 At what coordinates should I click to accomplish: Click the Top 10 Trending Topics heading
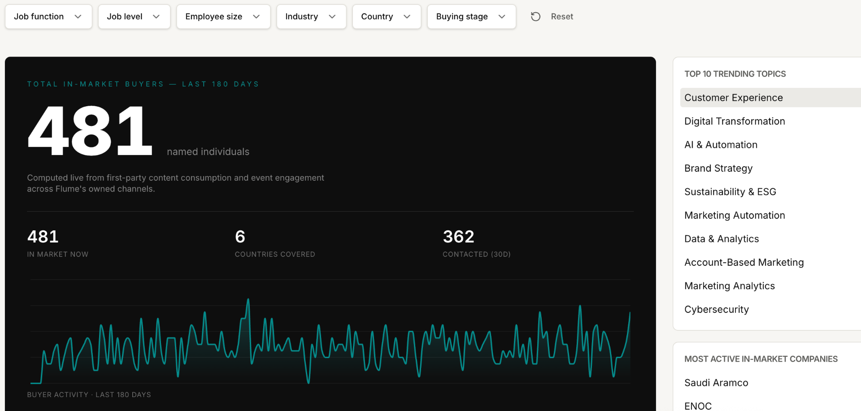pyautogui.click(x=735, y=74)
